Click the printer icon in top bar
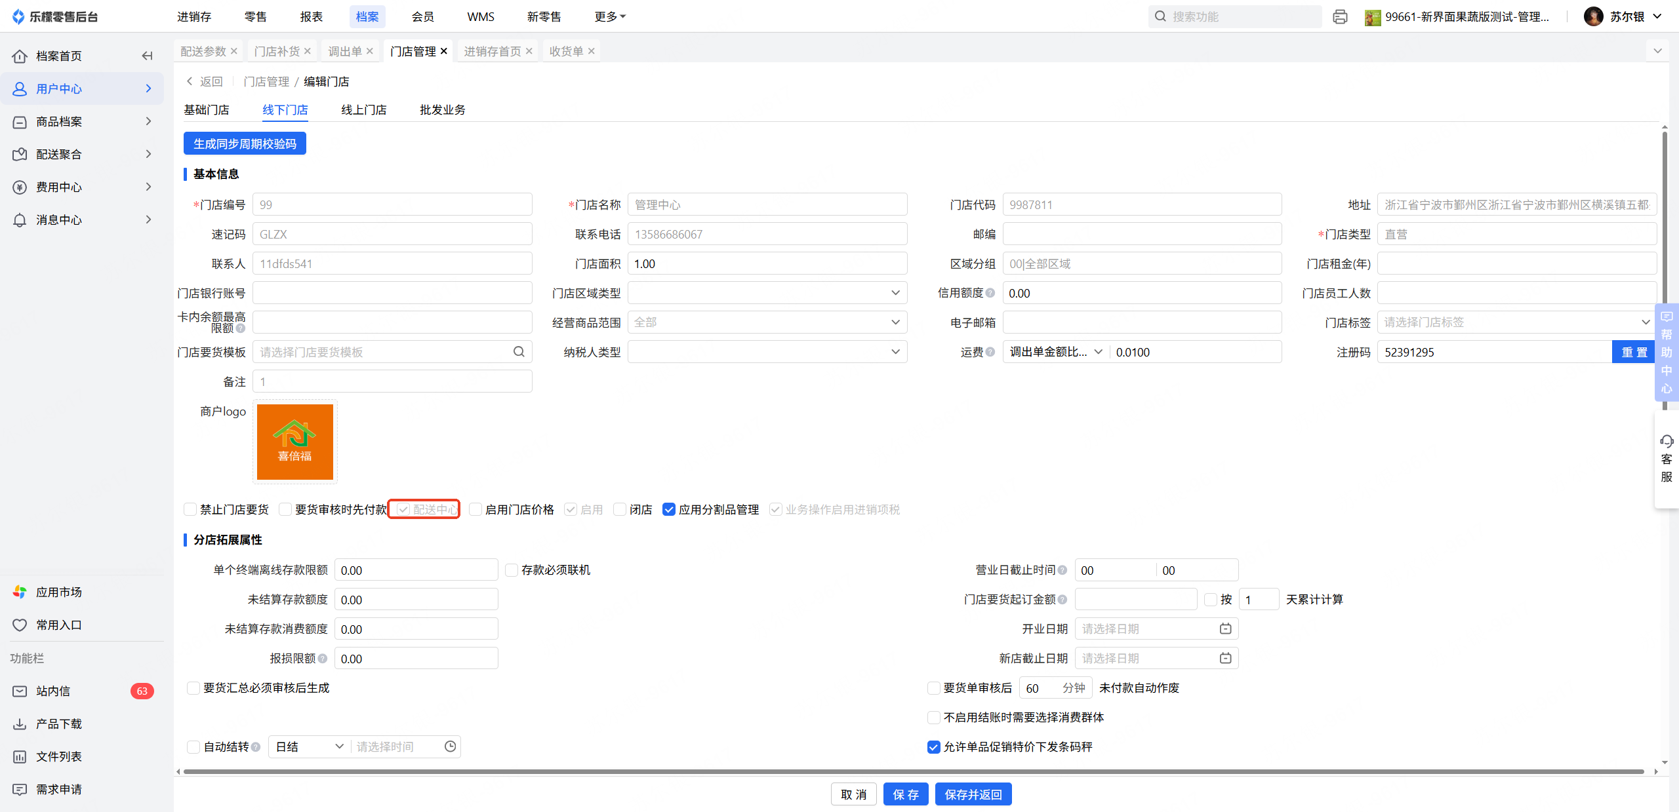 pyautogui.click(x=1340, y=17)
